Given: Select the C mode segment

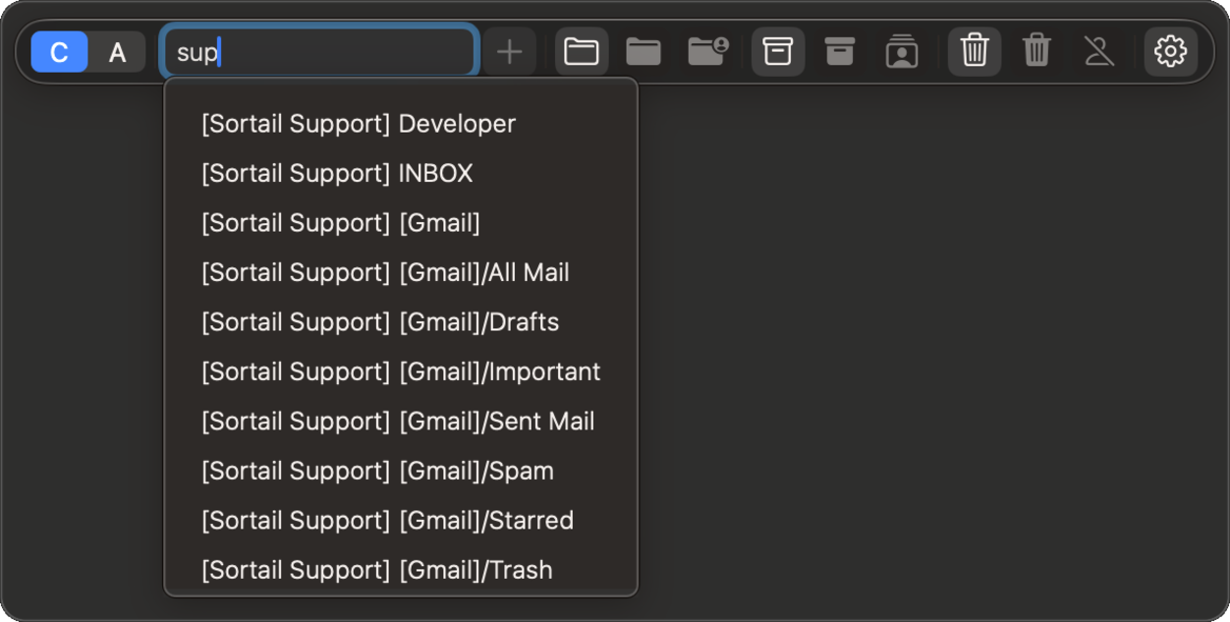Looking at the screenshot, I should [59, 52].
